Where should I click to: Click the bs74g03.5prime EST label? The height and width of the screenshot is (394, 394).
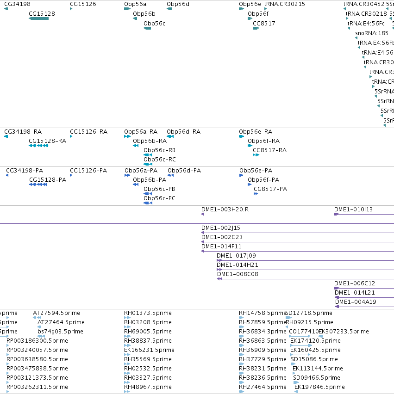60,332
